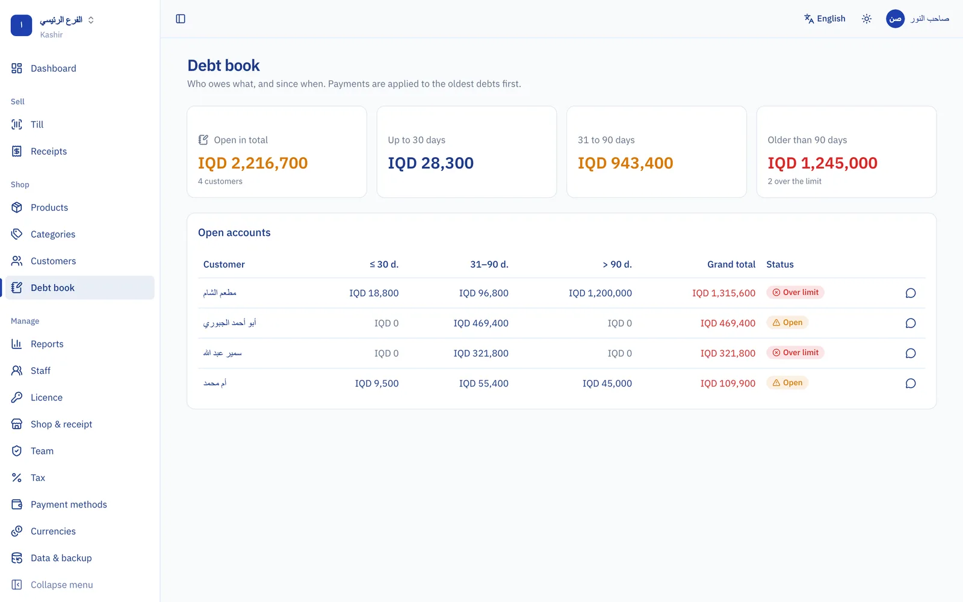Open chat icon for سمير عبد الله row
Viewport: 963px width, 602px height.
coord(911,353)
